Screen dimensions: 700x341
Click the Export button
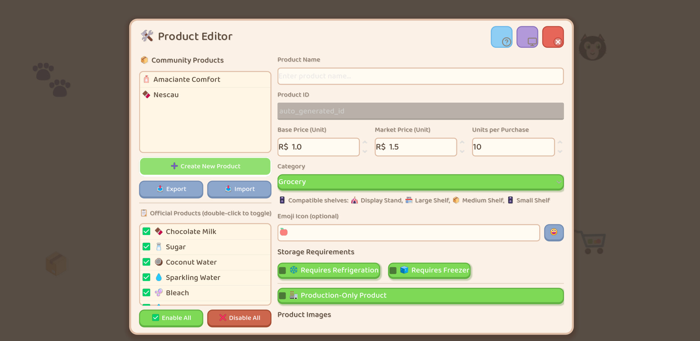[171, 189]
